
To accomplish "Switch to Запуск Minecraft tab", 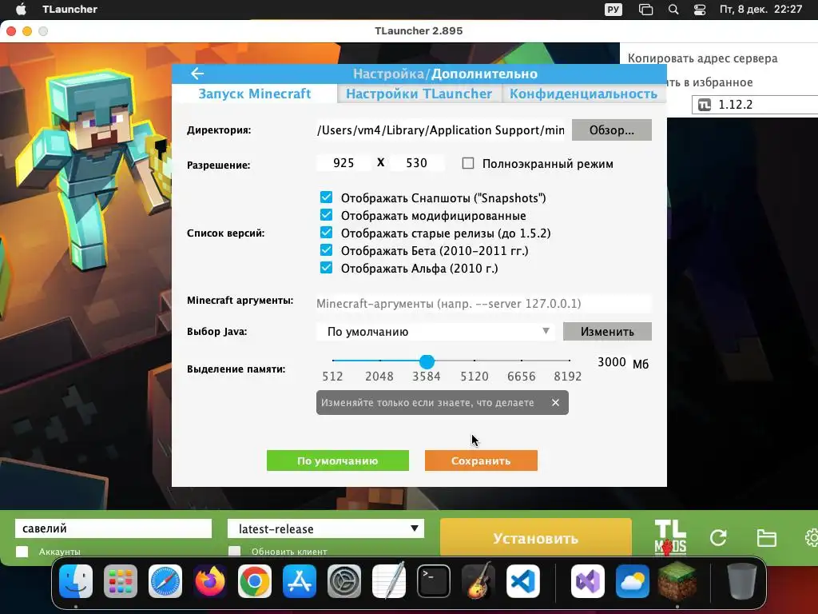I will (255, 94).
